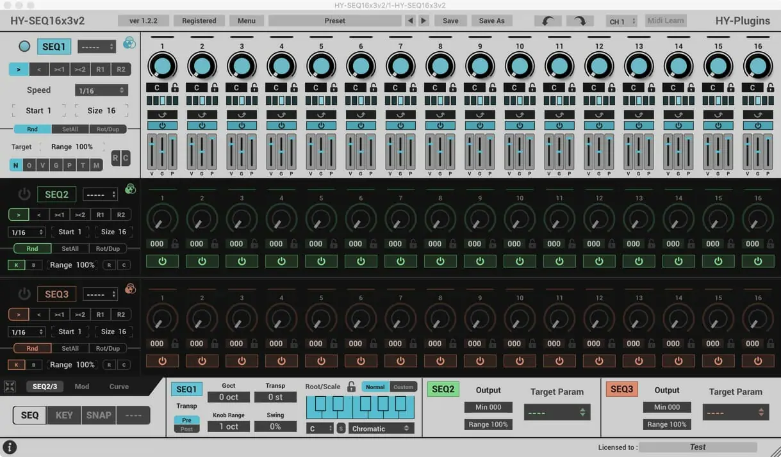Image resolution: width=781 pixels, height=457 pixels.
Task: Open the SEQ1 color palette icon
Action: click(129, 44)
